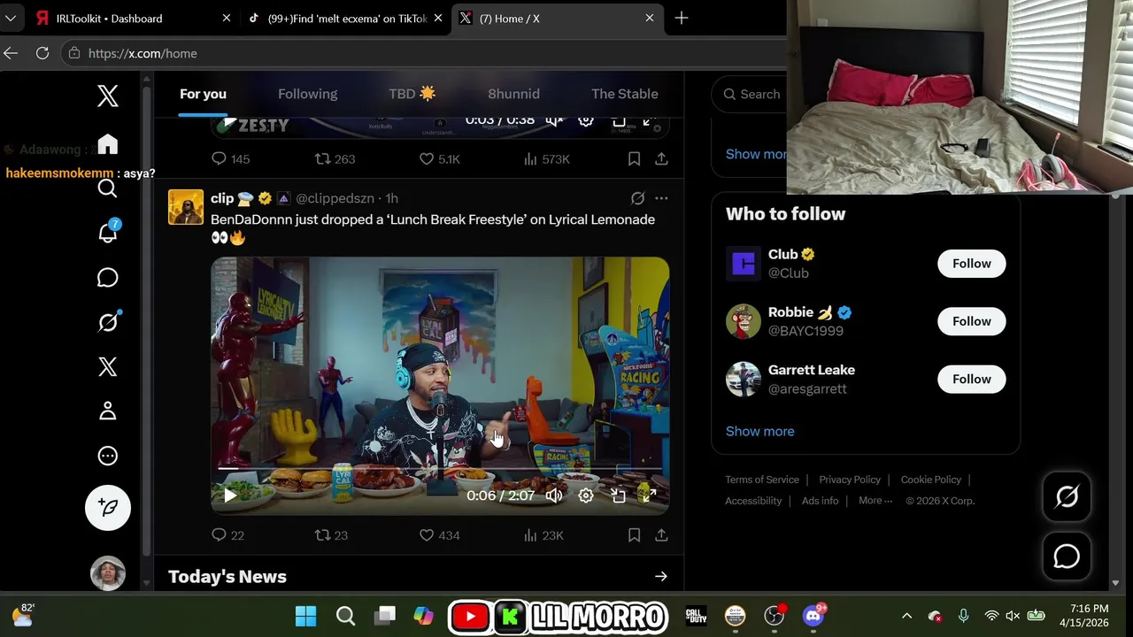Open the More circle-dots icon

[x=108, y=456]
